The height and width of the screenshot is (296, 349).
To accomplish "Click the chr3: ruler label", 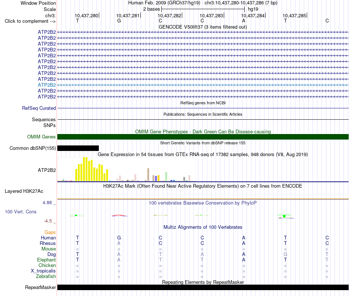I will coord(50,15).
